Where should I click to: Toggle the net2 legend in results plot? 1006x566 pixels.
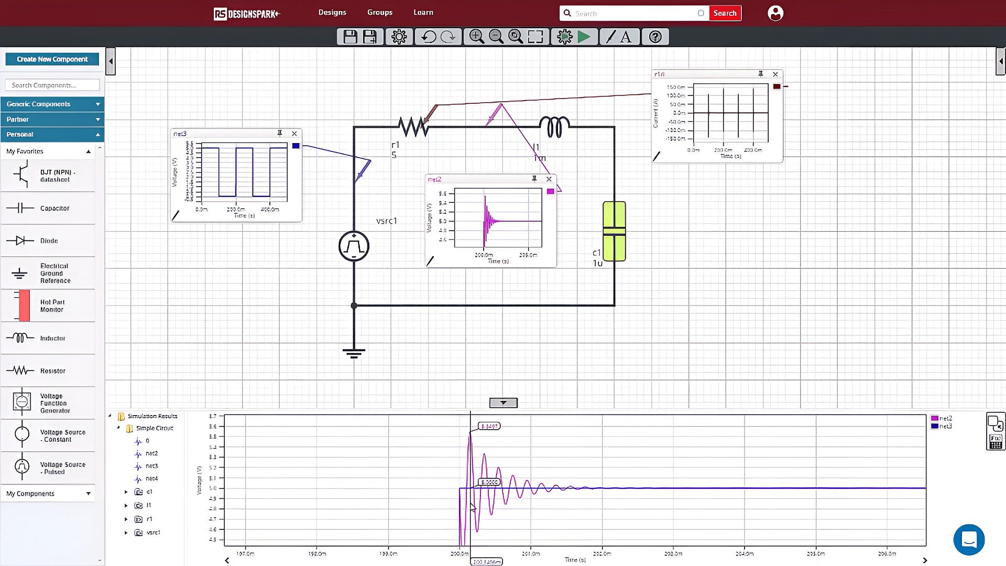tap(941, 418)
